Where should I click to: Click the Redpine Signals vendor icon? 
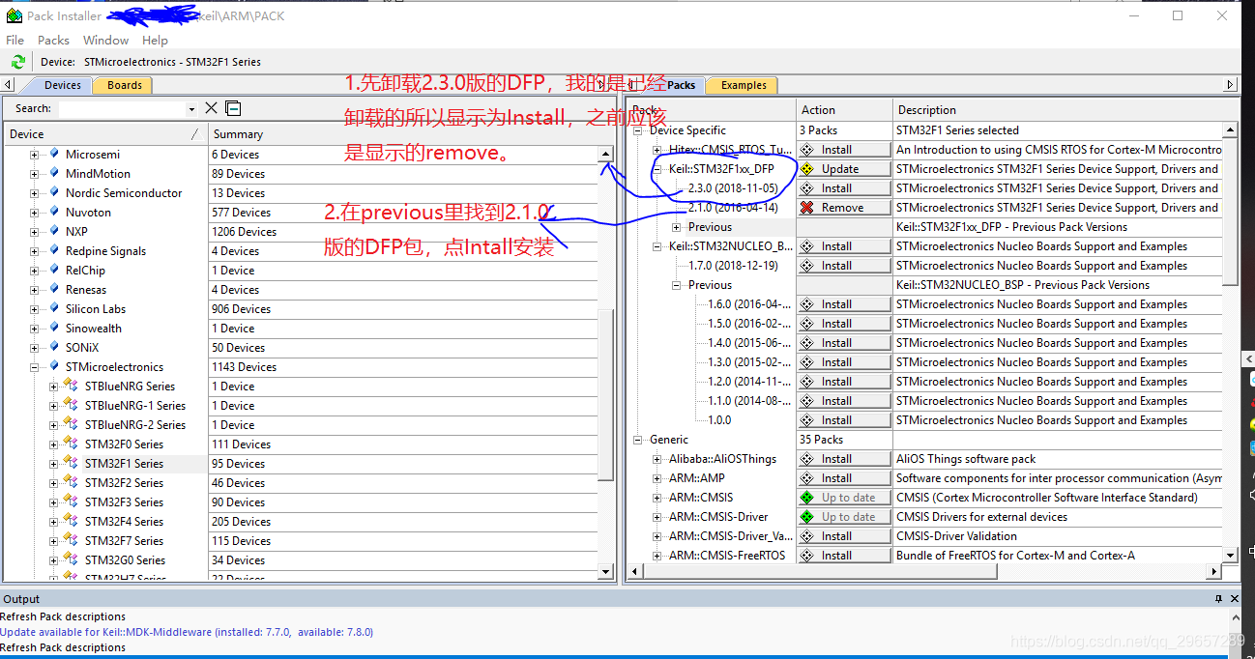[54, 251]
